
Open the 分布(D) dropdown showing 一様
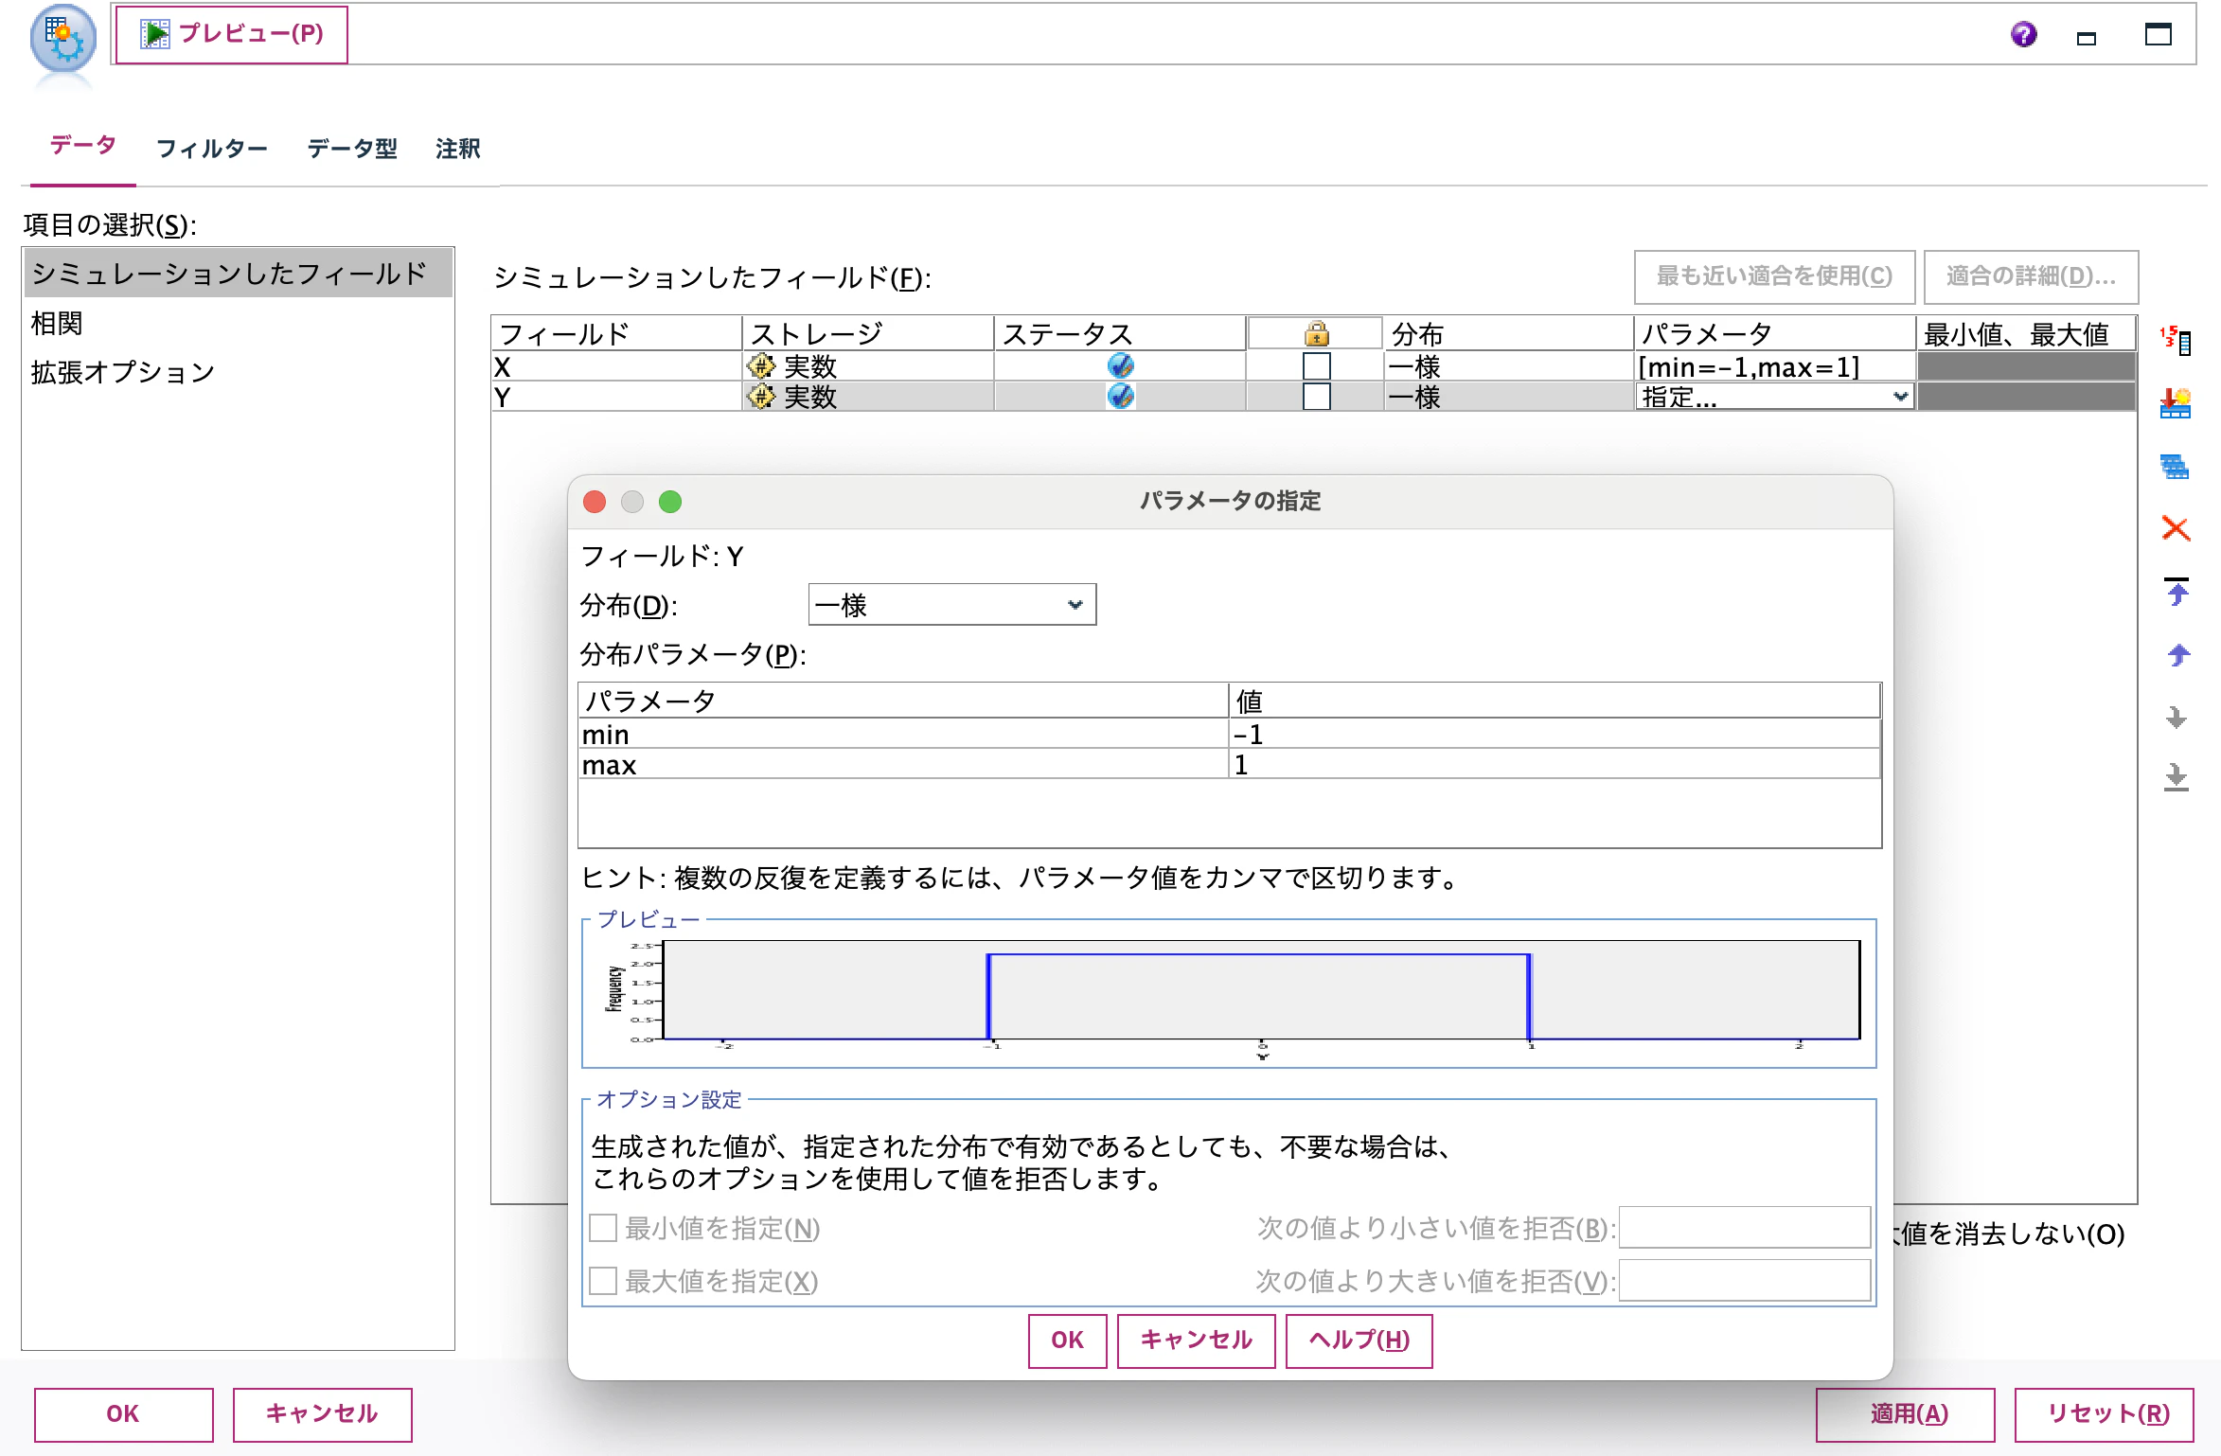[x=951, y=604]
